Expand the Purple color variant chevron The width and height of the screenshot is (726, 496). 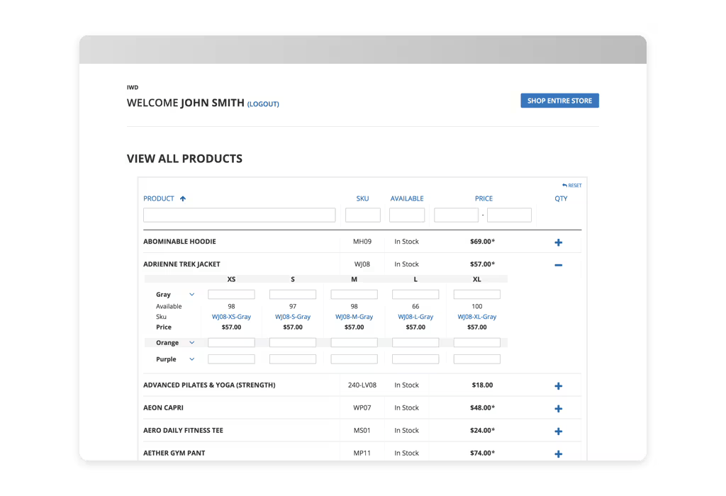(x=192, y=359)
